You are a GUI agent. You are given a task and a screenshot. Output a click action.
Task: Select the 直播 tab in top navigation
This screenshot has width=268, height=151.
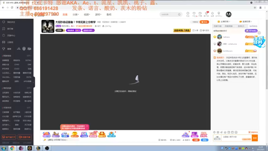point(65,14)
